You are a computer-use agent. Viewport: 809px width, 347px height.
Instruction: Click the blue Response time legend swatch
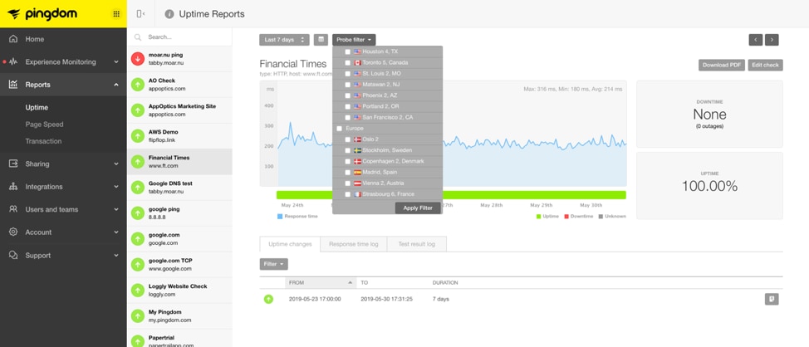pos(280,217)
